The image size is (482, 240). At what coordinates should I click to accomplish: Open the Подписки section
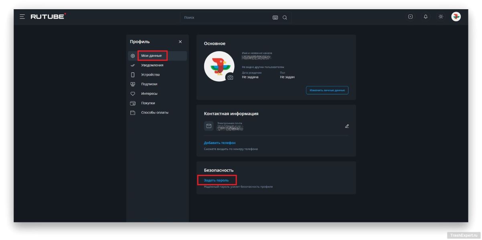[x=149, y=84]
